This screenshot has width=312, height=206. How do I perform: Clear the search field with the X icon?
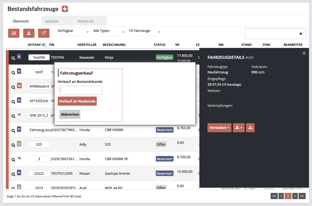[x=300, y=34]
